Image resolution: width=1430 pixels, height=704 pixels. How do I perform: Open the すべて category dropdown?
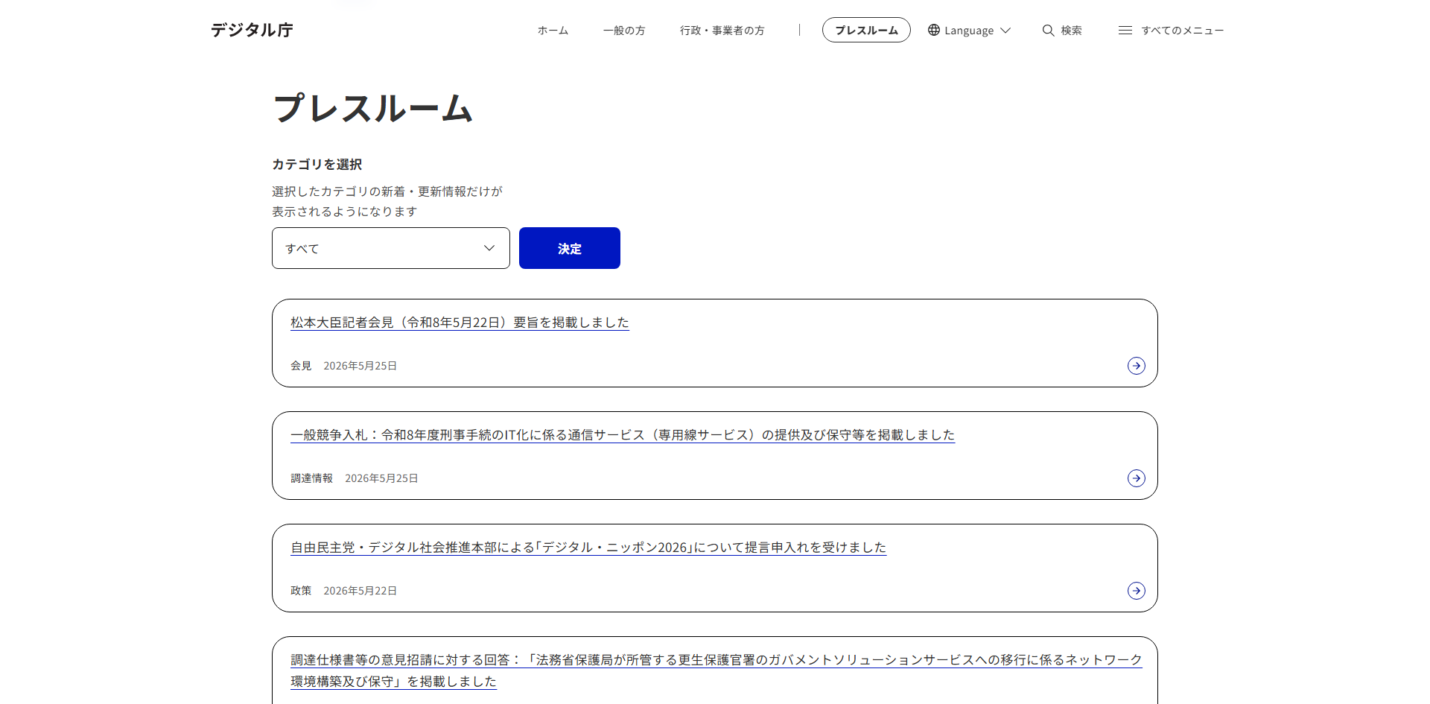[x=391, y=248]
